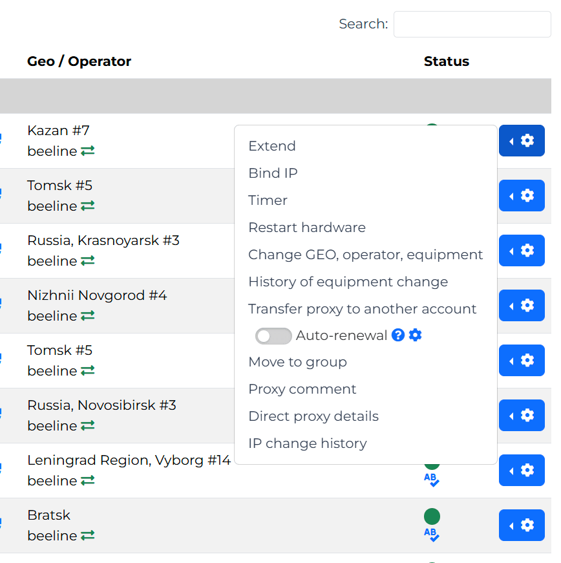
Task: Click the AB check icon in Leningrad Region row
Action: tap(431, 480)
